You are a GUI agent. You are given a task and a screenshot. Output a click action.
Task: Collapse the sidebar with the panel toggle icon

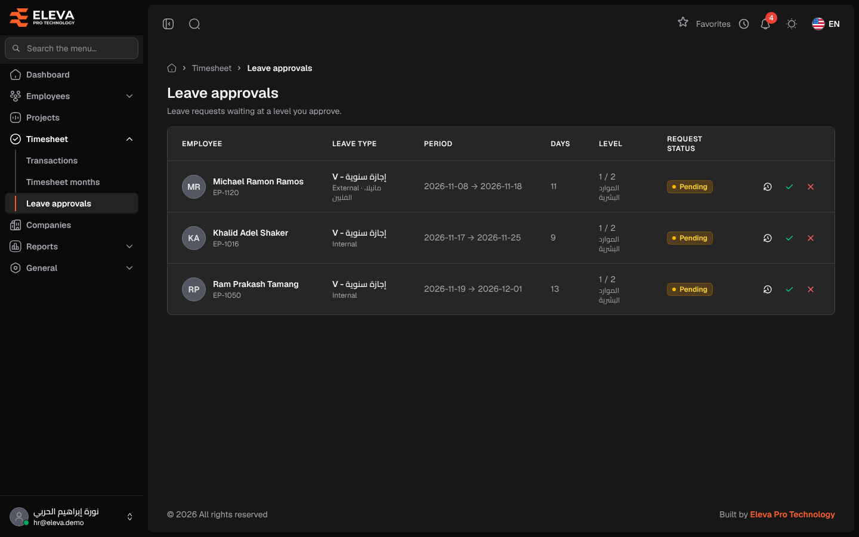[168, 24]
